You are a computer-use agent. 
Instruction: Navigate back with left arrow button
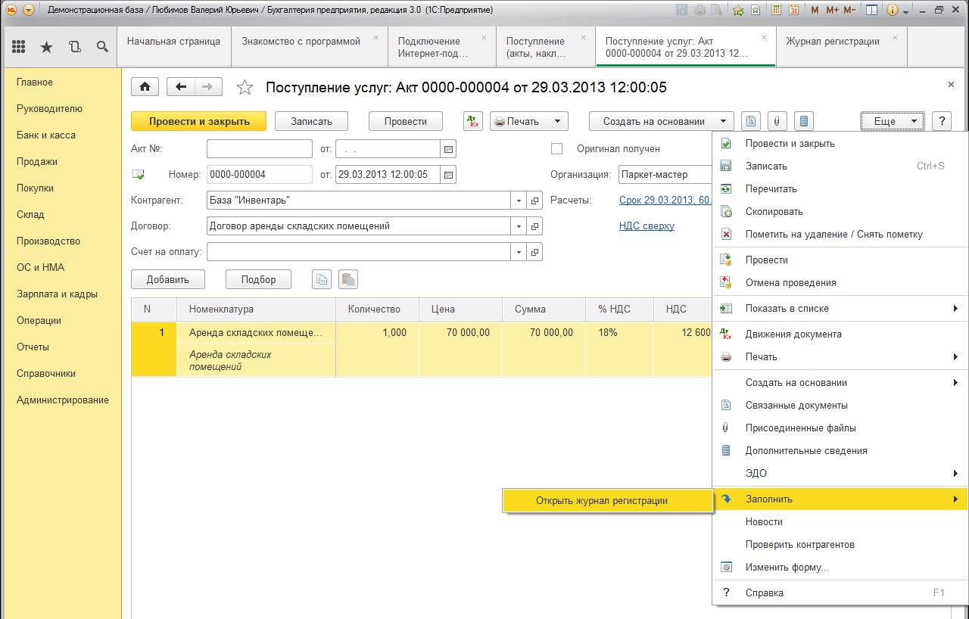point(181,87)
